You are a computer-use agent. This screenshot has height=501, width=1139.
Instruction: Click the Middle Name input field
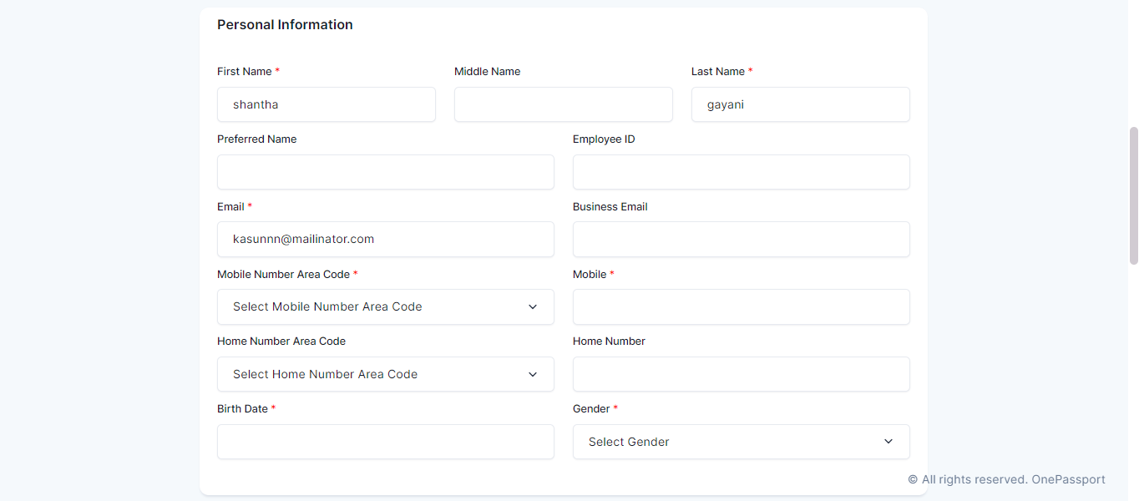pos(563,104)
